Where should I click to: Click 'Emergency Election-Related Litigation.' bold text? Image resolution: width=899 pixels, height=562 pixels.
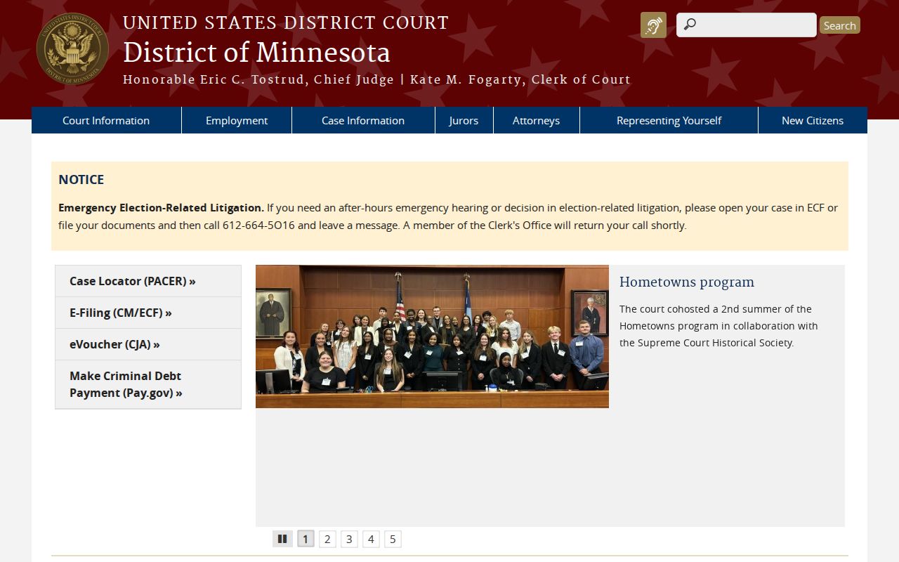click(161, 208)
